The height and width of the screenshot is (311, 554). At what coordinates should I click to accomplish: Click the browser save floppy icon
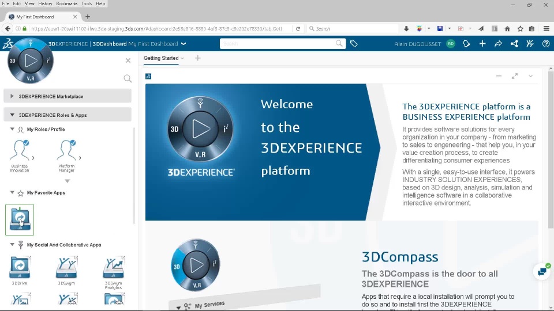pyautogui.click(x=440, y=29)
